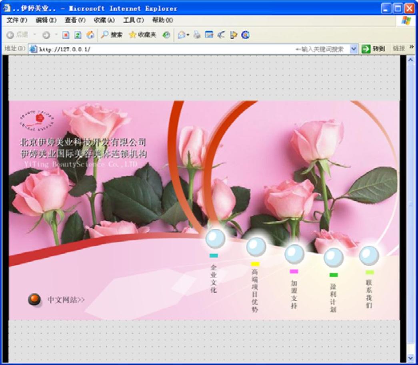418x365 pixels.
Task: Refresh the page using the toolbar icon
Action: click(x=78, y=35)
